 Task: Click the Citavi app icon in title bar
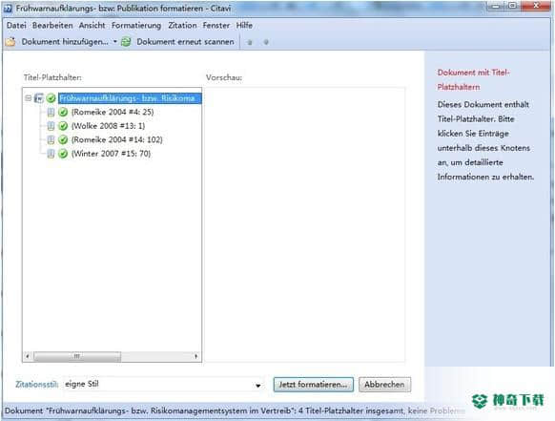(x=8, y=9)
